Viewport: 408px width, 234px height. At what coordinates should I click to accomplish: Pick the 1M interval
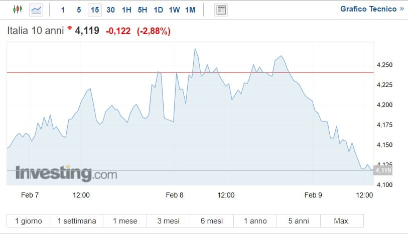(190, 9)
